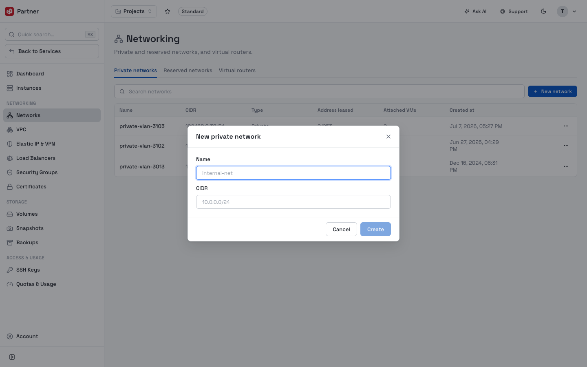
Task: Open actions menu for private-vlan-3013
Action: coord(566,166)
